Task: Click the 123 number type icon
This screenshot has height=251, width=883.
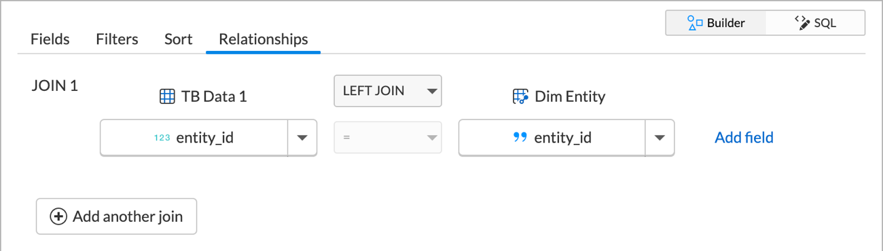Action: coord(162,138)
